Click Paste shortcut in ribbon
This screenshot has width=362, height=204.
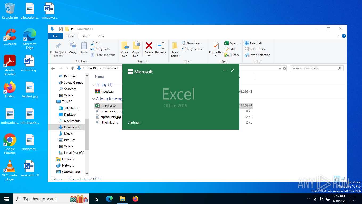(x=103, y=55)
